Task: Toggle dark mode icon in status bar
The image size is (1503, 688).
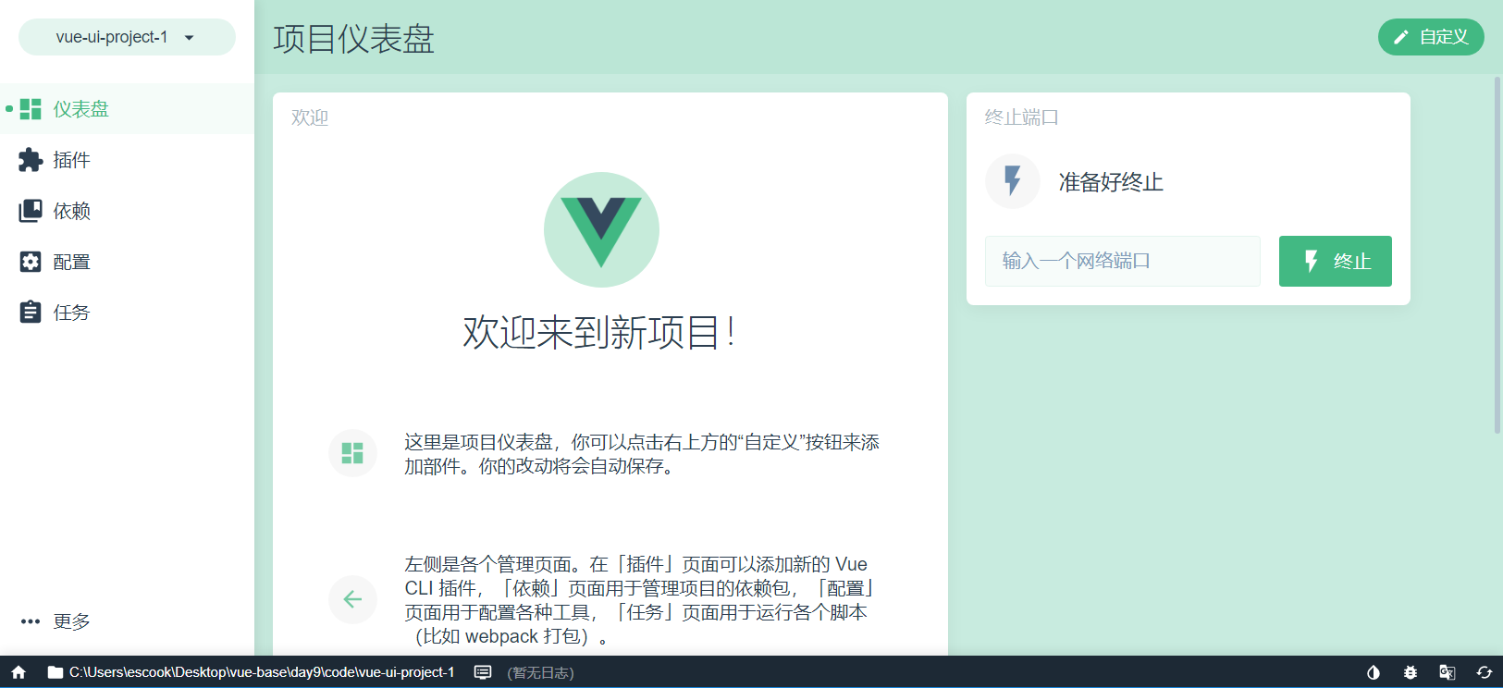Action: click(1374, 672)
